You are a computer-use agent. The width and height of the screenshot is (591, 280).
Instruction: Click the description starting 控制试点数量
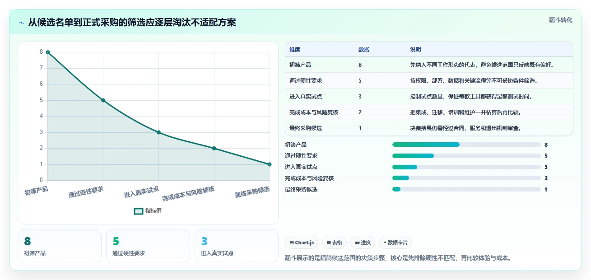click(x=471, y=97)
